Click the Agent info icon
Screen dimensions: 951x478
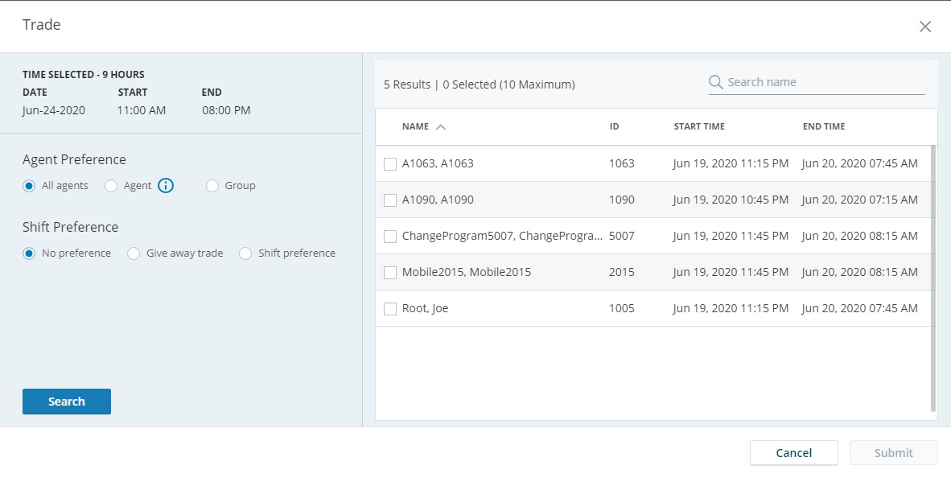tap(166, 186)
